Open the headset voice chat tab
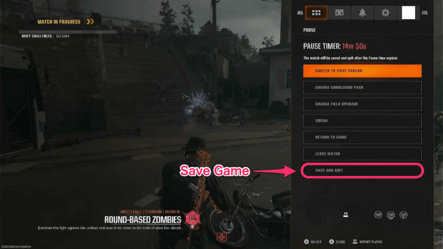443x249 pixels. 339,13
